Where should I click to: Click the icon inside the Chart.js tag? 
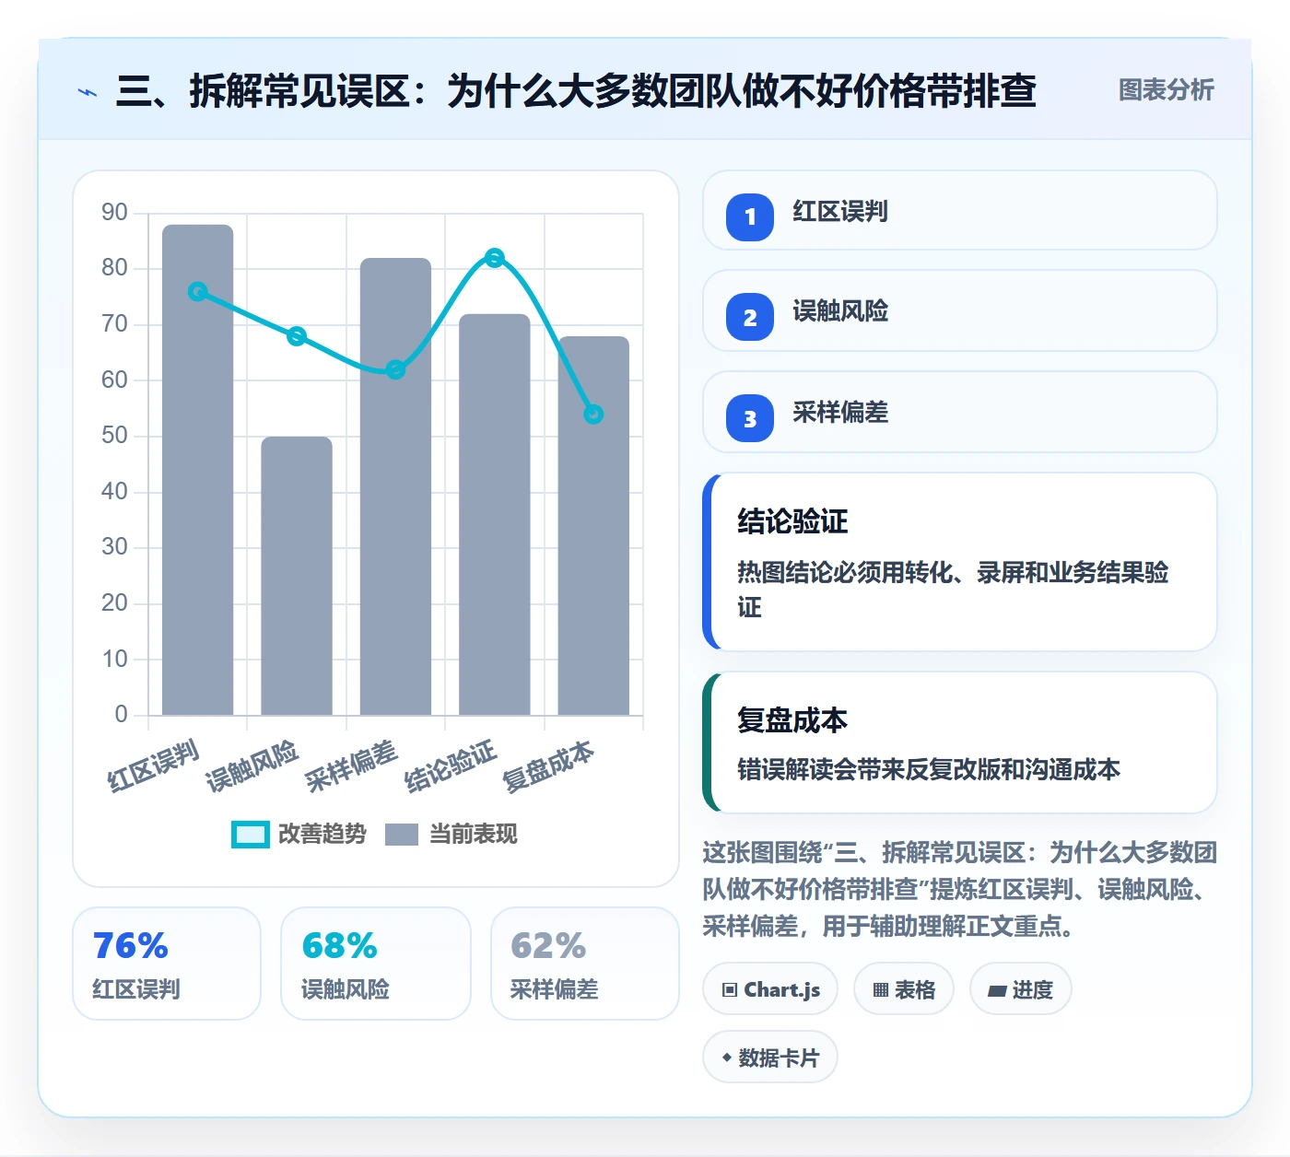(730, 990)
